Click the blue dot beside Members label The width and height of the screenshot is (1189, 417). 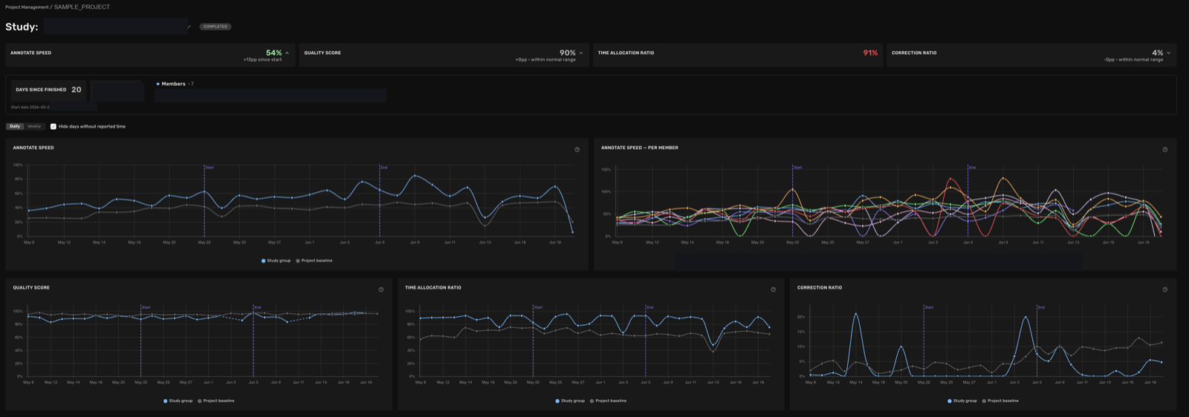click(x=158, y=84)
